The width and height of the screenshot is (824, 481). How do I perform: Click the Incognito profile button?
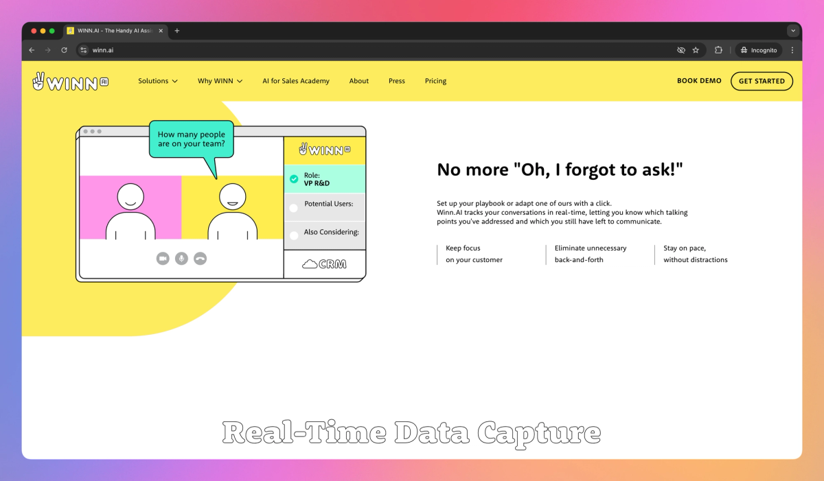pyautogui.click(x=759, y=50)
